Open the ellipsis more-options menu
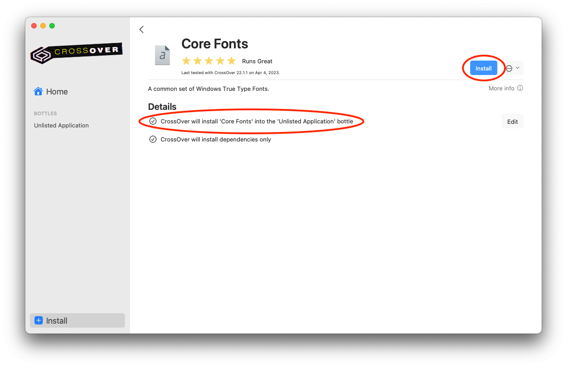The height and width of the screenshot is (367, 567). point(509,68)
